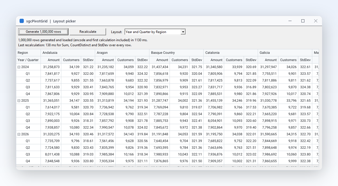Select Q1 row label under 2024

(28, 74)
